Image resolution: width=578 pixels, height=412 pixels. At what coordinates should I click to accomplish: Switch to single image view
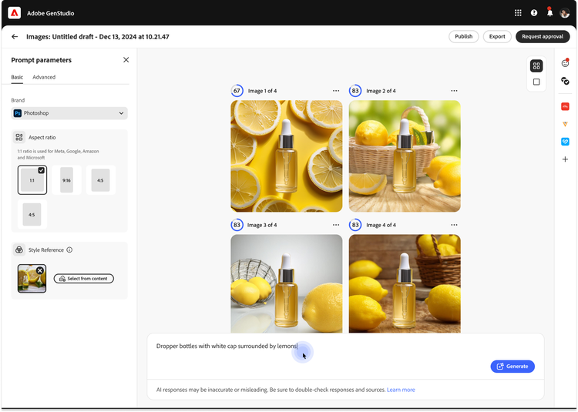tap(536, 82)
